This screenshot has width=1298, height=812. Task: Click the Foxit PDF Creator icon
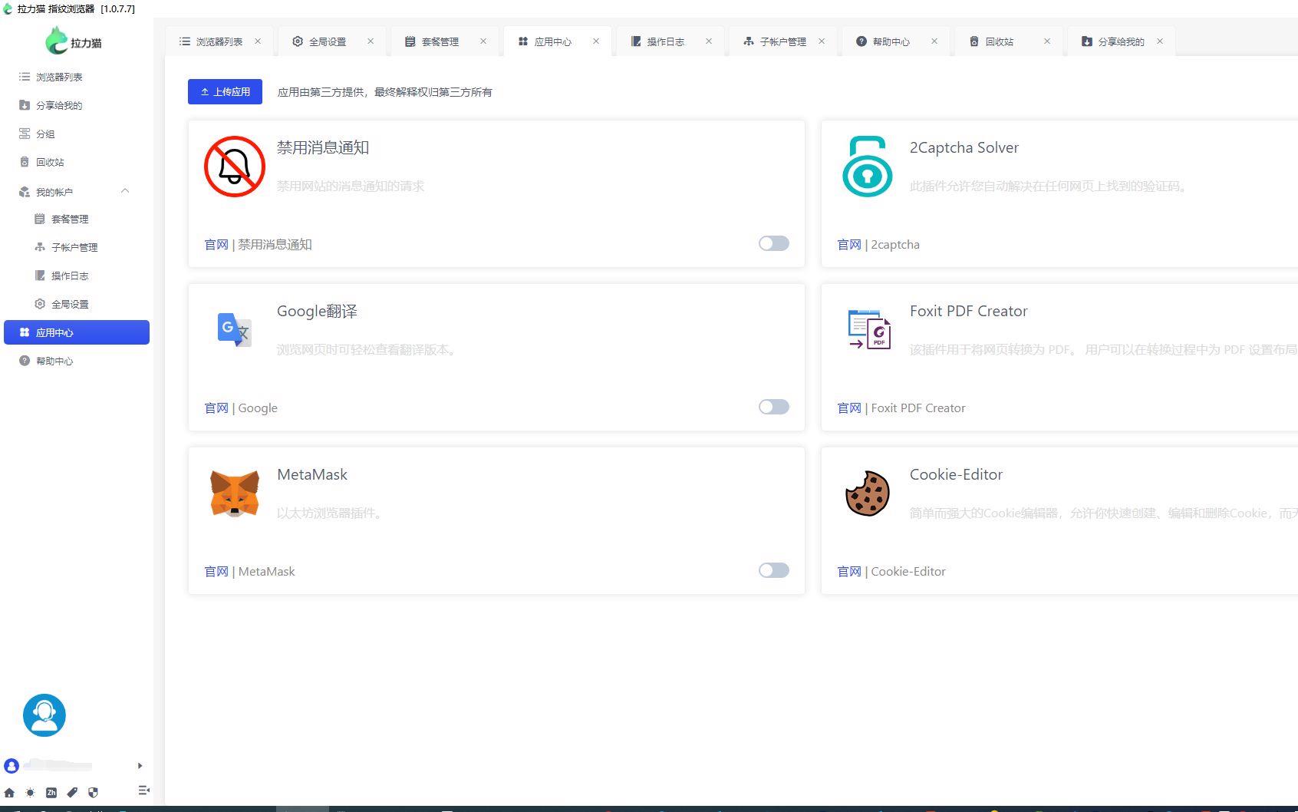pyautogui.click(x=868, y=330)
